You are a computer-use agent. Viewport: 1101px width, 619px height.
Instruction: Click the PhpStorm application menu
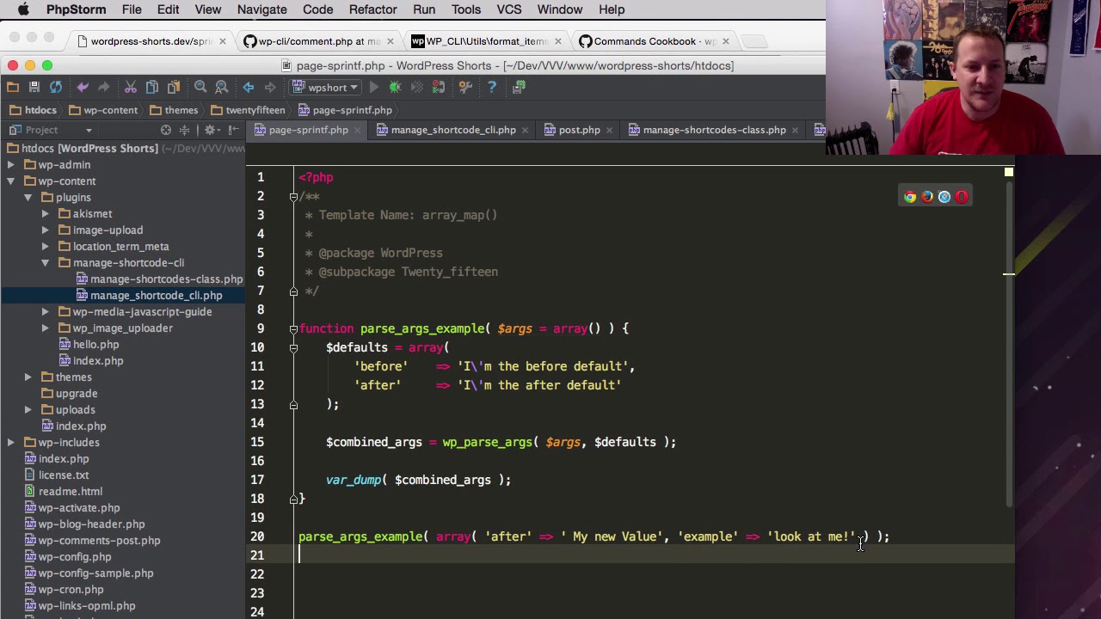(x=76, y=9)
